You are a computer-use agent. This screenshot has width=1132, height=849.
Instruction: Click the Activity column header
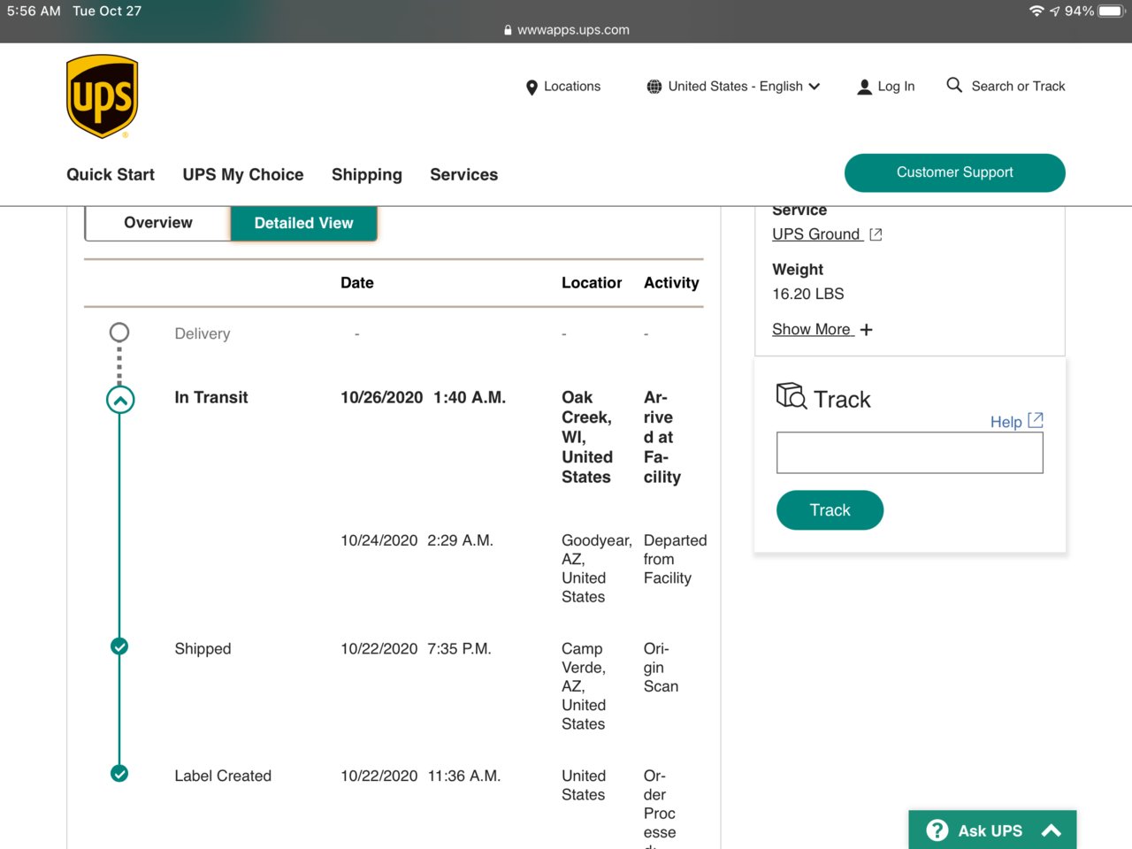(x=671, y=283)
